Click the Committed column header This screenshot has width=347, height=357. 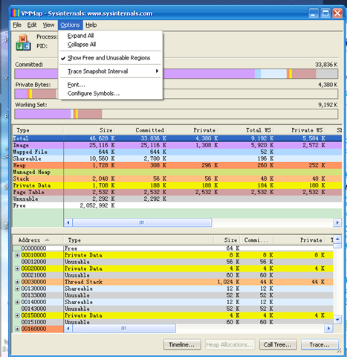click(x=140, y=130)
